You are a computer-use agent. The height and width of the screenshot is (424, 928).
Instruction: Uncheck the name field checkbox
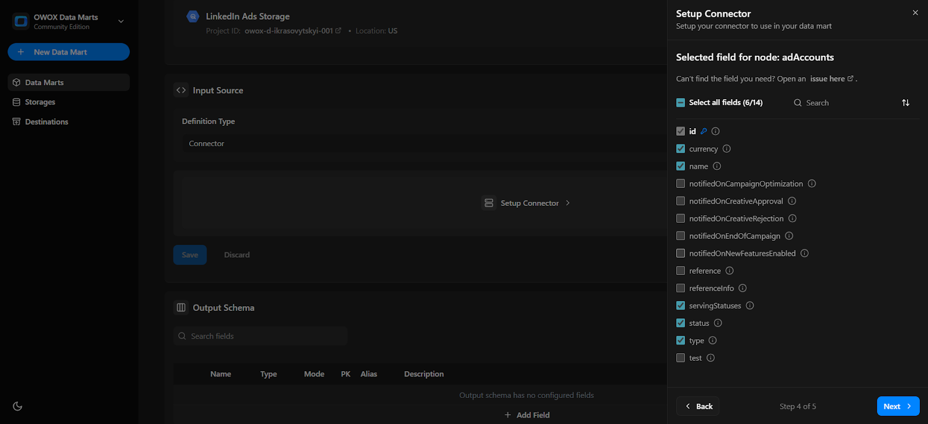tap(680, 166)
